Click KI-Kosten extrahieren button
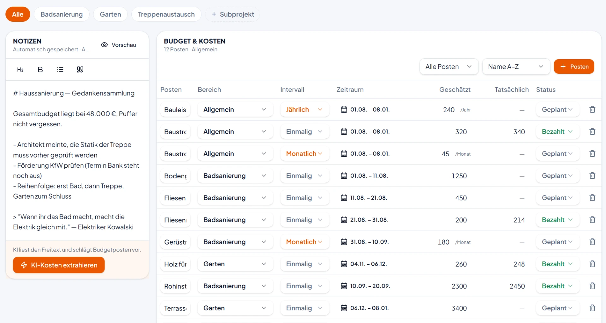 tap(59, 265)
